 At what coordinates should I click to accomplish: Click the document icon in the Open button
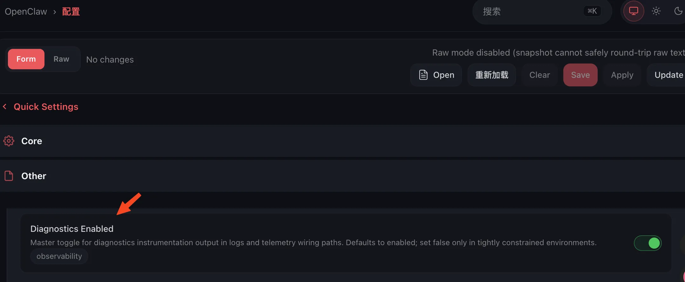[x=423, y=75]
